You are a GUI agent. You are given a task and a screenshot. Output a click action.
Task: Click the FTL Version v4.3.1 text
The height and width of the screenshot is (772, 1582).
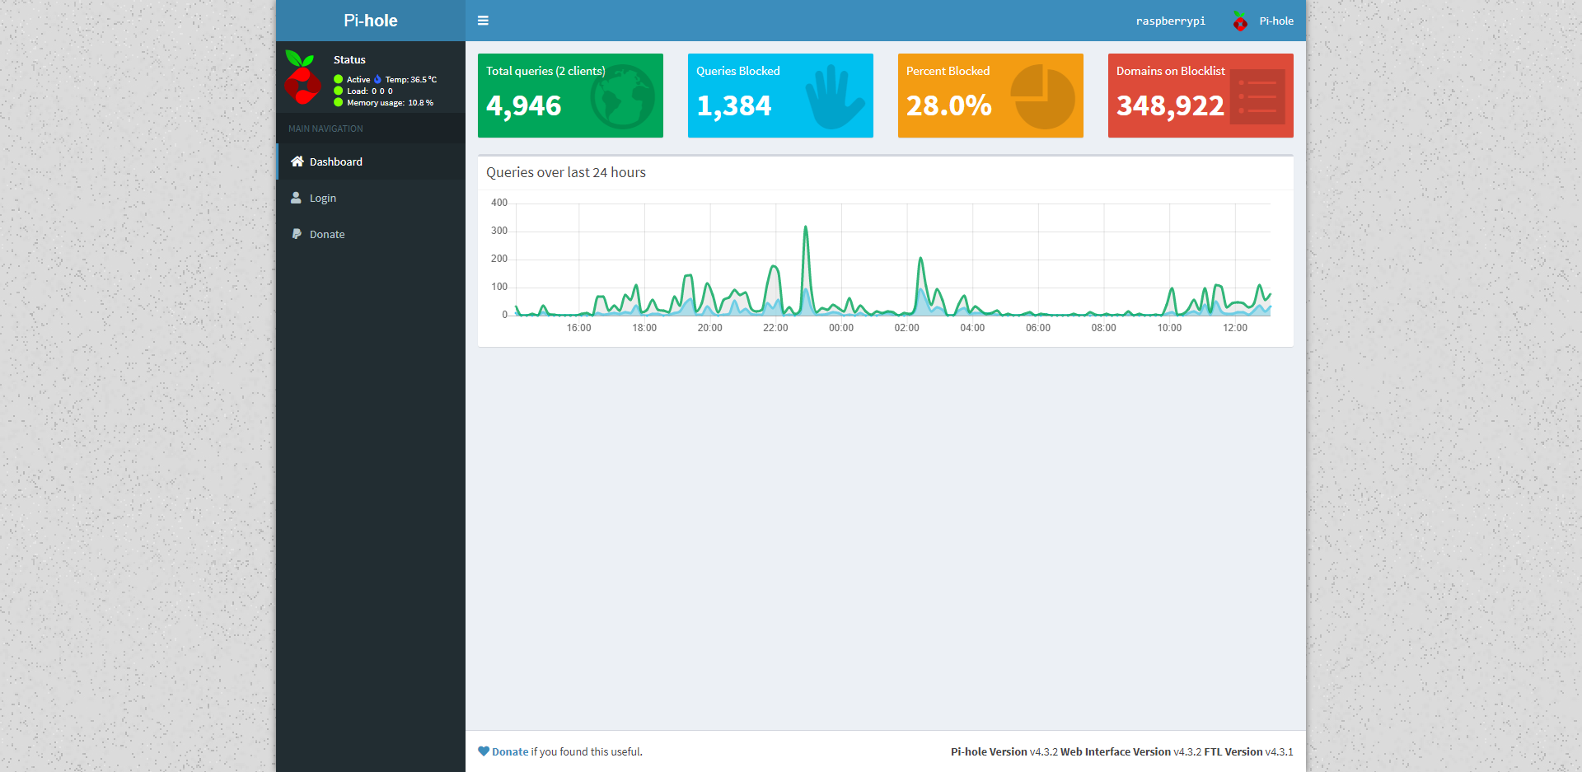pos(1248,751)
